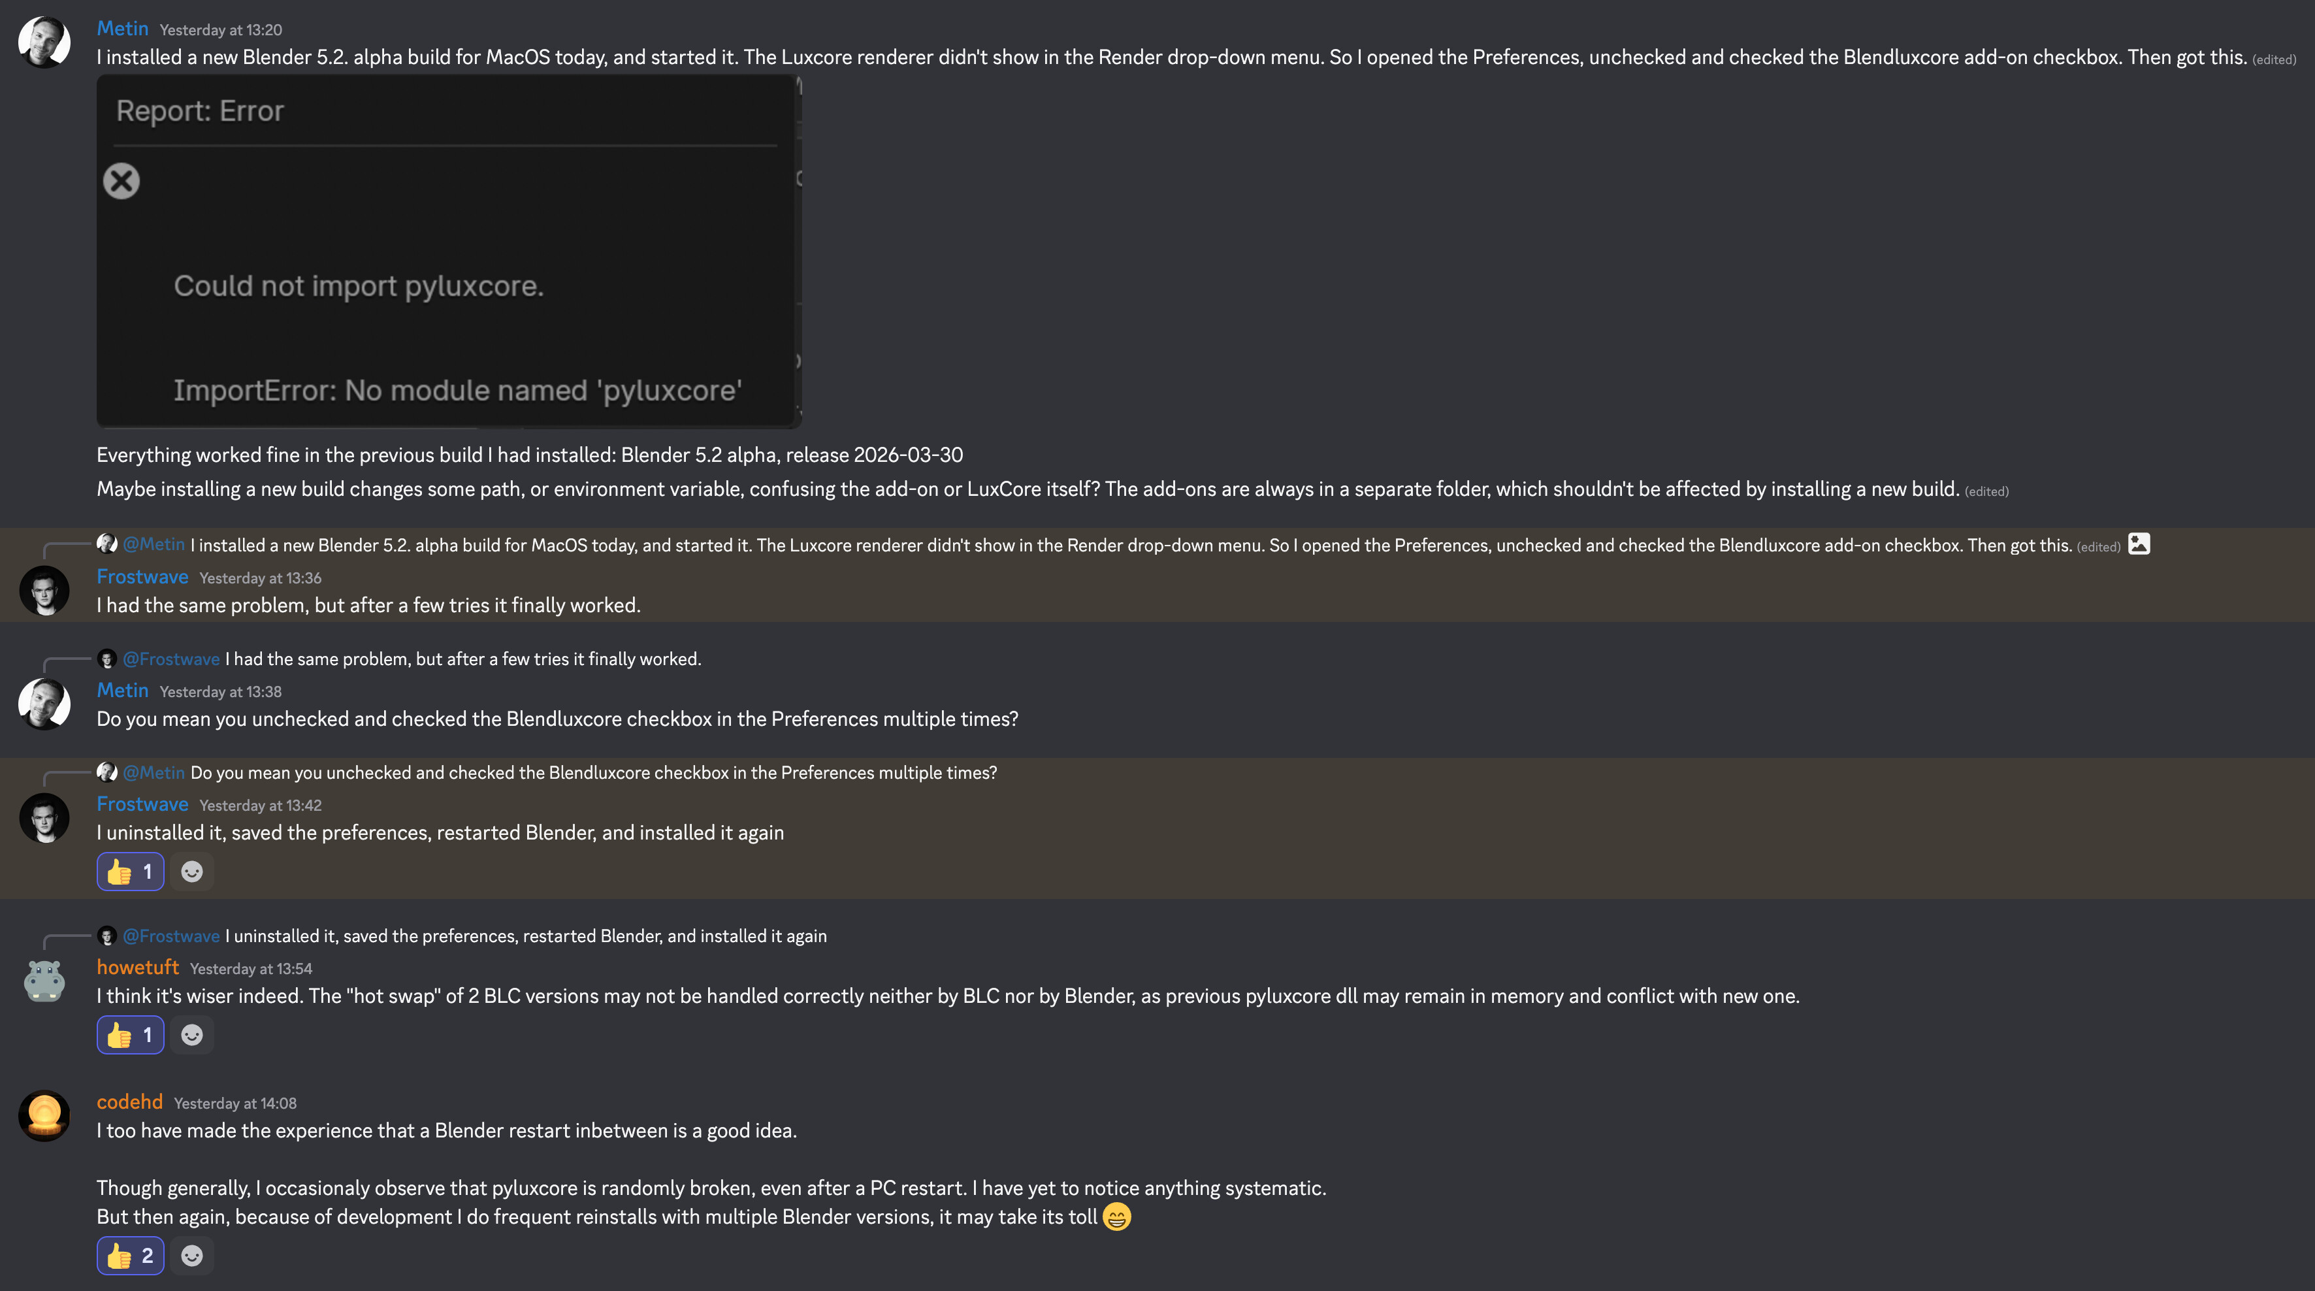Open the Report: Error image attachment
This screenshot has width=2315, height=1291.
pos(449,251)
